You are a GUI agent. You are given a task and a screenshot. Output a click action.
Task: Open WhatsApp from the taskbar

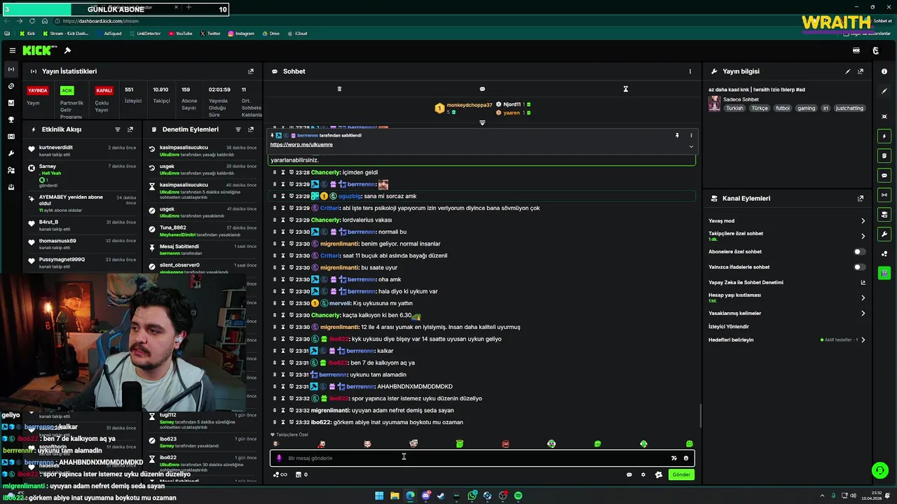(472, 496)
